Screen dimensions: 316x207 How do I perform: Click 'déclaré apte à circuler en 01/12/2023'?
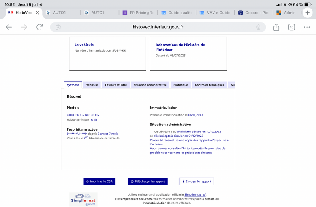[179, 136]
